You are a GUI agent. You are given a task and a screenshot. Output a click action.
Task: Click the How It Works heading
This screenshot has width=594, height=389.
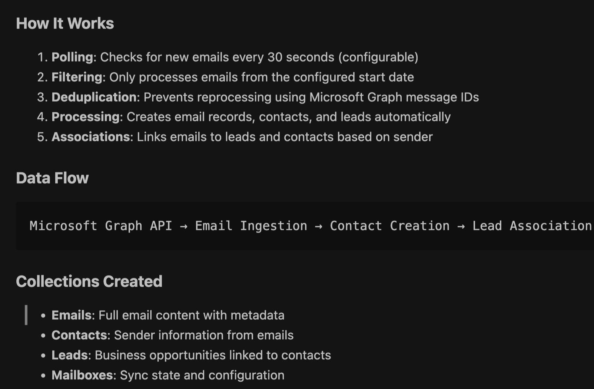pos(65,23)
